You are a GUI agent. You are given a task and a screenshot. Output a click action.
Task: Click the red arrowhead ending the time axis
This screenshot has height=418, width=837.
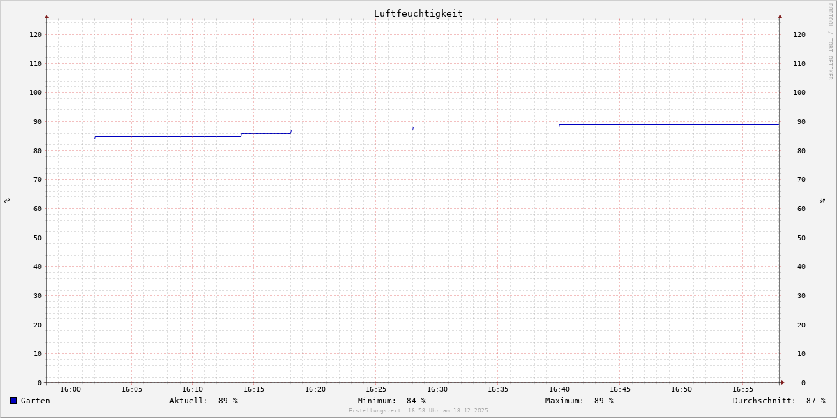tap(783, 382)
